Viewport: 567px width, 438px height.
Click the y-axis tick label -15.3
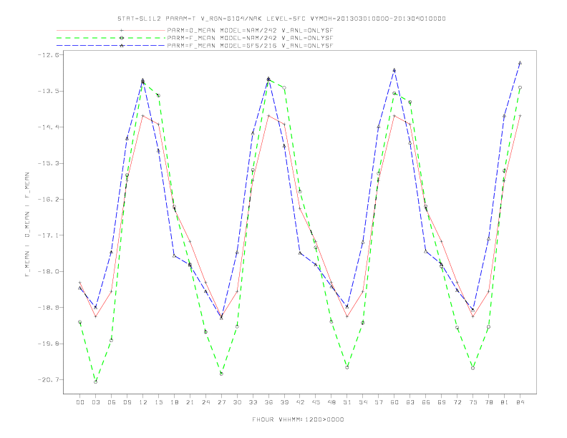[48, 163]
